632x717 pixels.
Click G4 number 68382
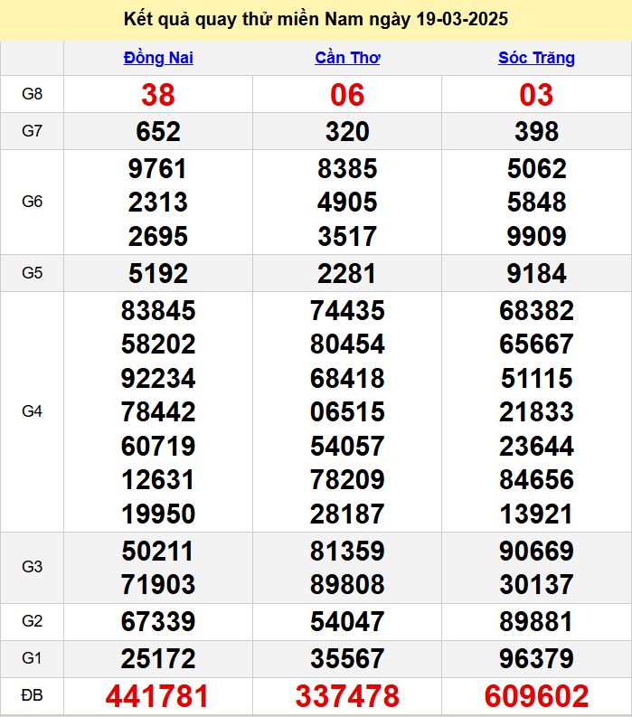tap(536, 311)
